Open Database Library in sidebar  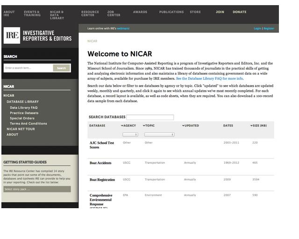tap(22, 102)
